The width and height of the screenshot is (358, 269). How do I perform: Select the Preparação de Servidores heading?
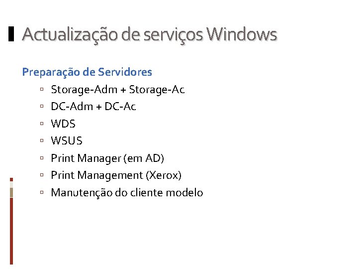(87, 72)
